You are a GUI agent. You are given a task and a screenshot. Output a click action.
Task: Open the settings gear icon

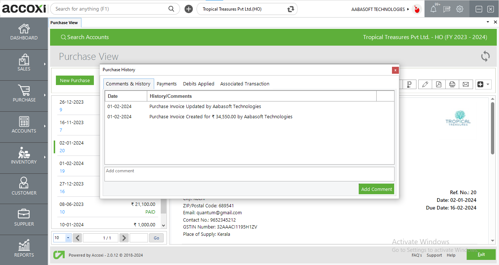tap(460, 9)
